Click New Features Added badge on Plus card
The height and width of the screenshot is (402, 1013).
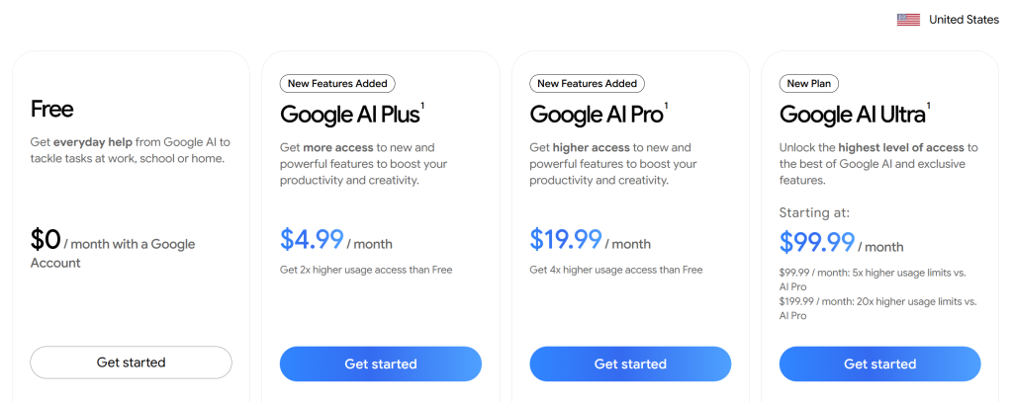(x=337, y=83)
